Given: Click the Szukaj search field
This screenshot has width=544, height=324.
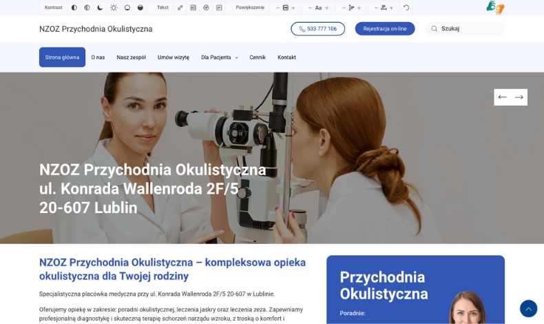Looking at the screenshot, I should [465, 28].
